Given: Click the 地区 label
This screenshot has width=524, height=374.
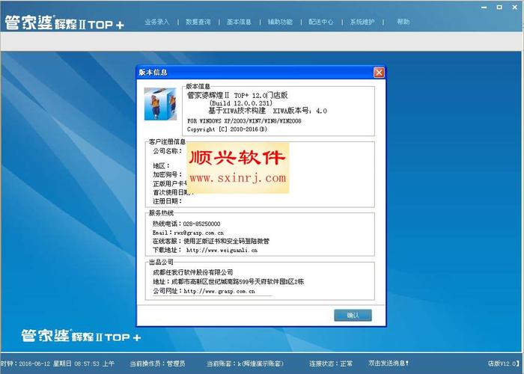Looking at the screenshot, I should [x=162, y=165].
